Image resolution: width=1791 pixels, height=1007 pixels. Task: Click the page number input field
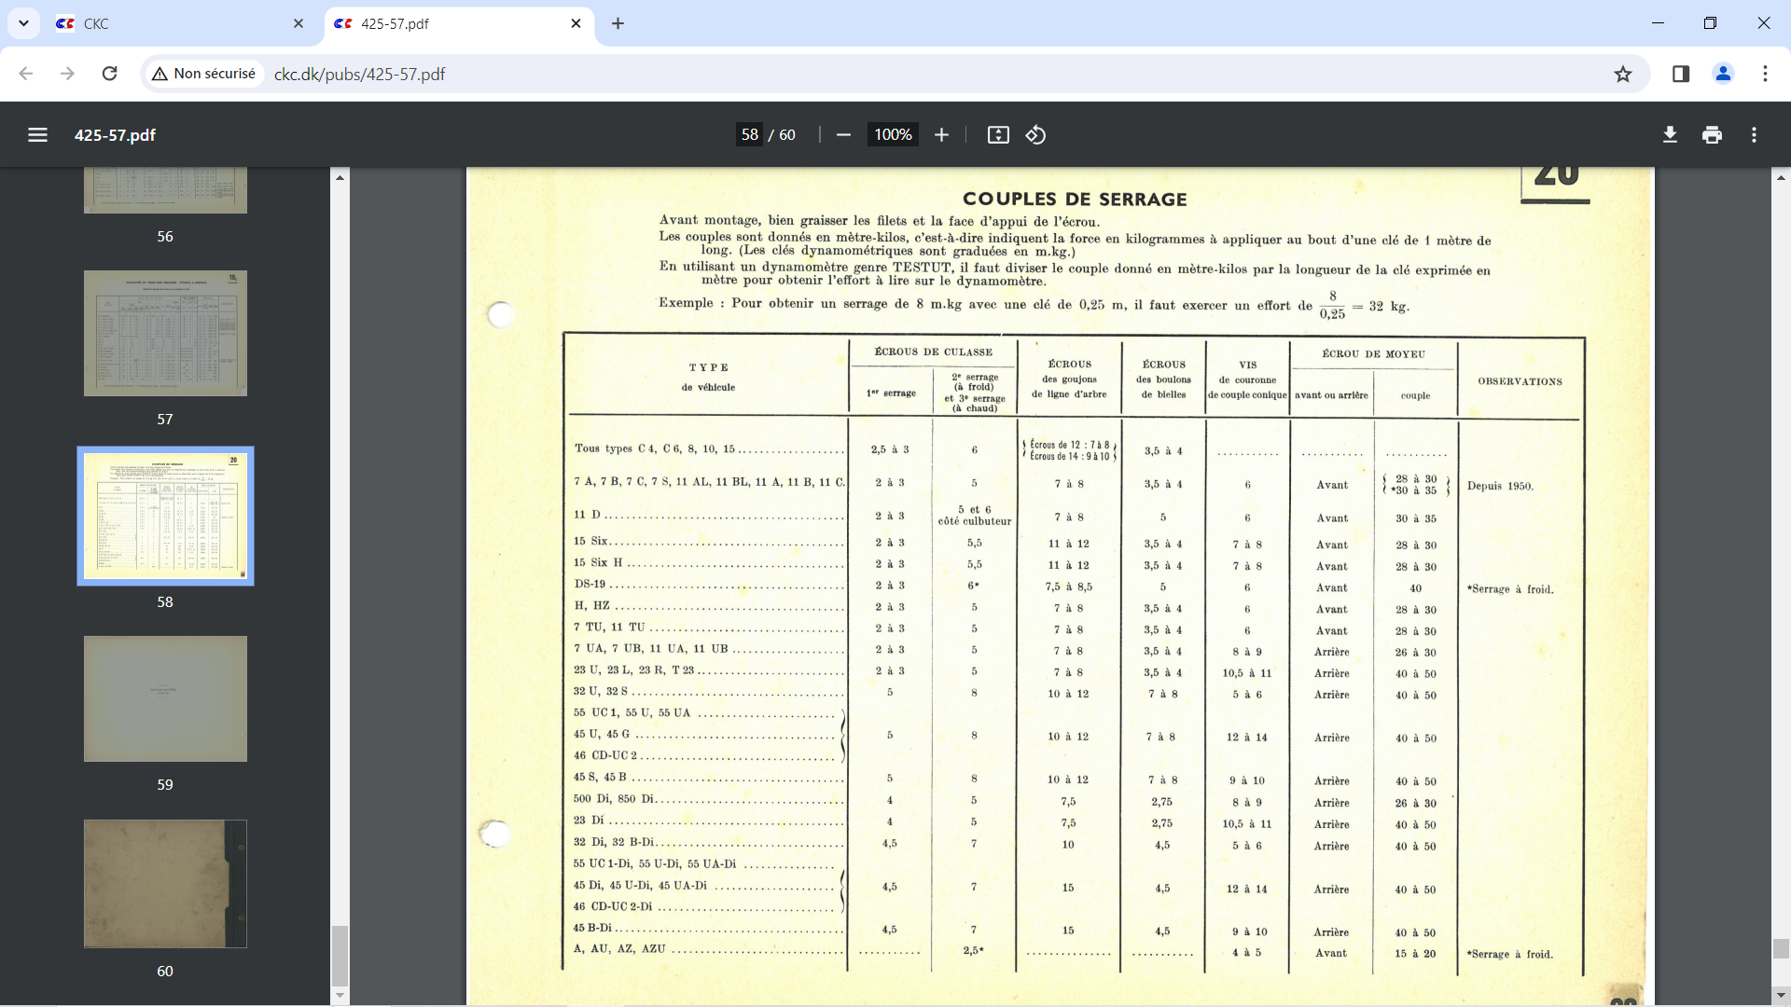click(x=750, y=135)
